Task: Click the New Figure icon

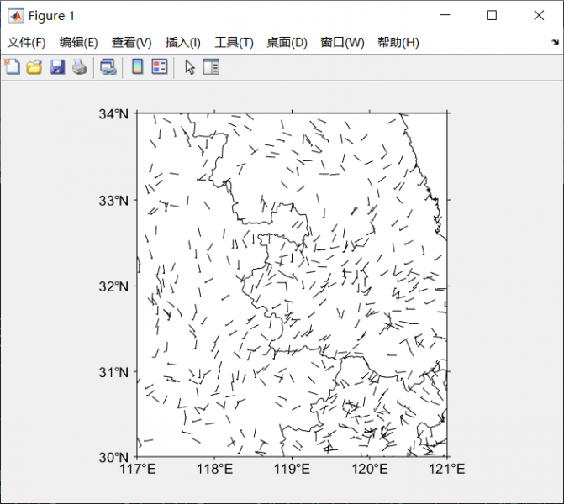Action: pos(13,67)
